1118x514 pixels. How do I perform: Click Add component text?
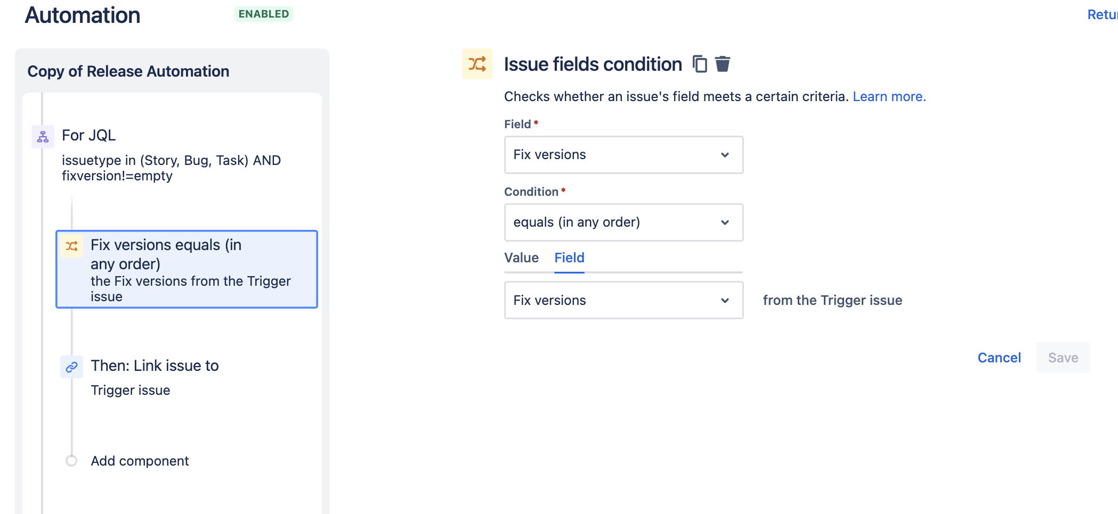pos(140,461)
